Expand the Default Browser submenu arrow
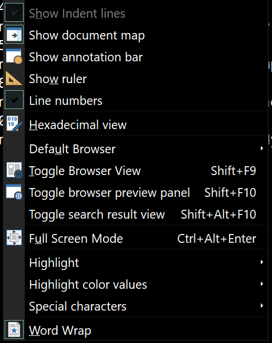Image resolution: width=272 pixels, height=343 pixels. [x=262, y=149]
